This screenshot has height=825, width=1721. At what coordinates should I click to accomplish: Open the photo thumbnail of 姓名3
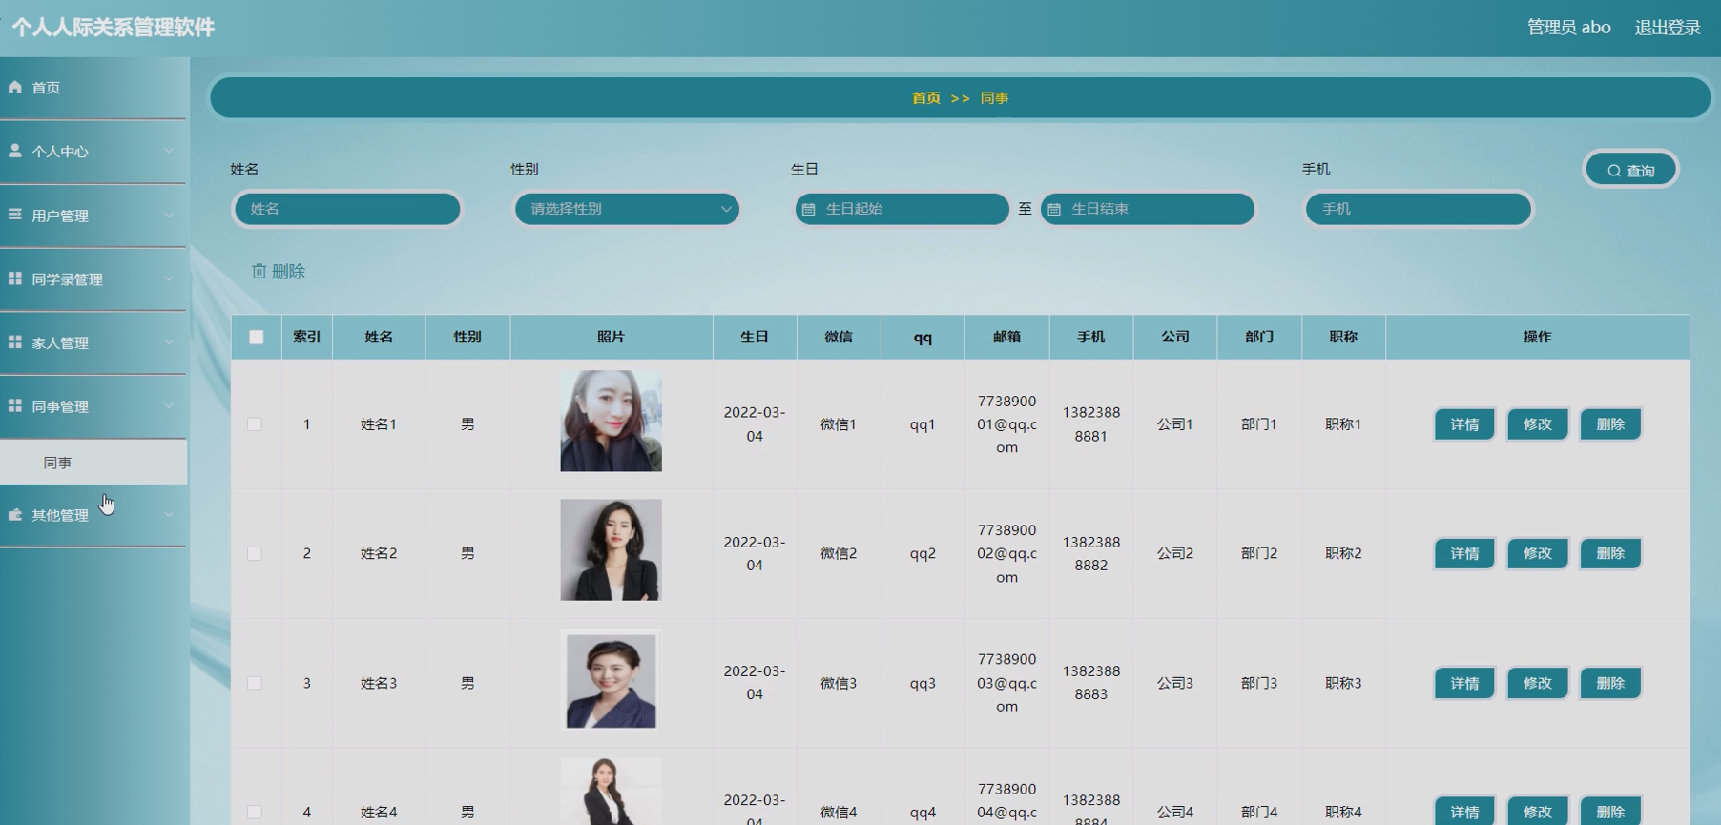[x=611, y=680]
